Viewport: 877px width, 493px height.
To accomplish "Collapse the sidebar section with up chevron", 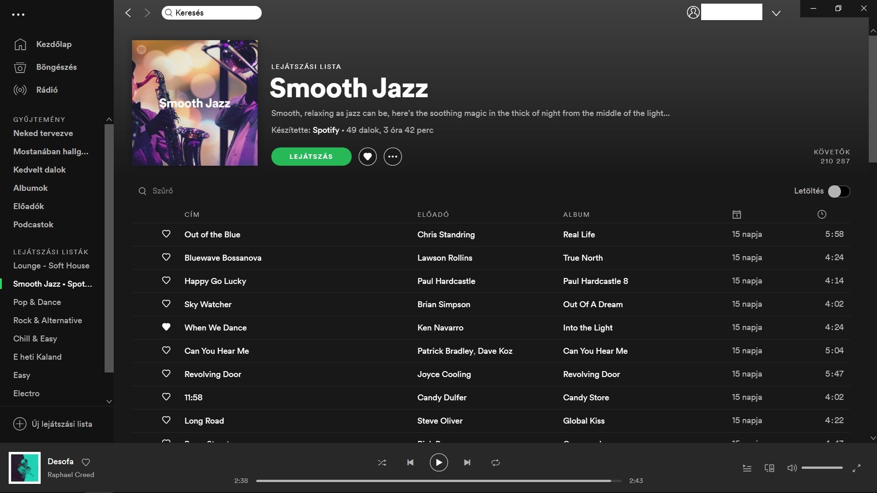I will pyautogui.click(x=109, y=120).
